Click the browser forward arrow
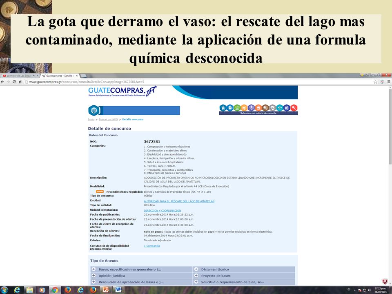The height and width of the screenshot is (294, 392). (8, 82)
